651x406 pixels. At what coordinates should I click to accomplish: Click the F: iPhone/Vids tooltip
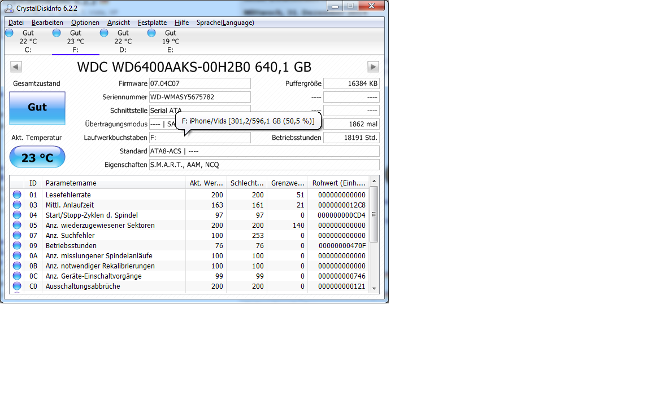248,121
